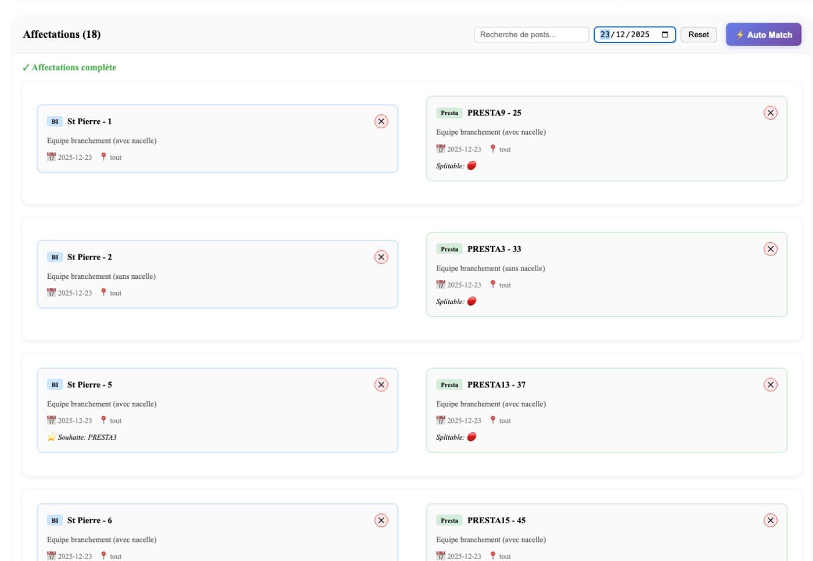This screenshot has height=561, width=813.
Task: Select the PRESTA13 - 37 title
Action: [x=497, y=384]
